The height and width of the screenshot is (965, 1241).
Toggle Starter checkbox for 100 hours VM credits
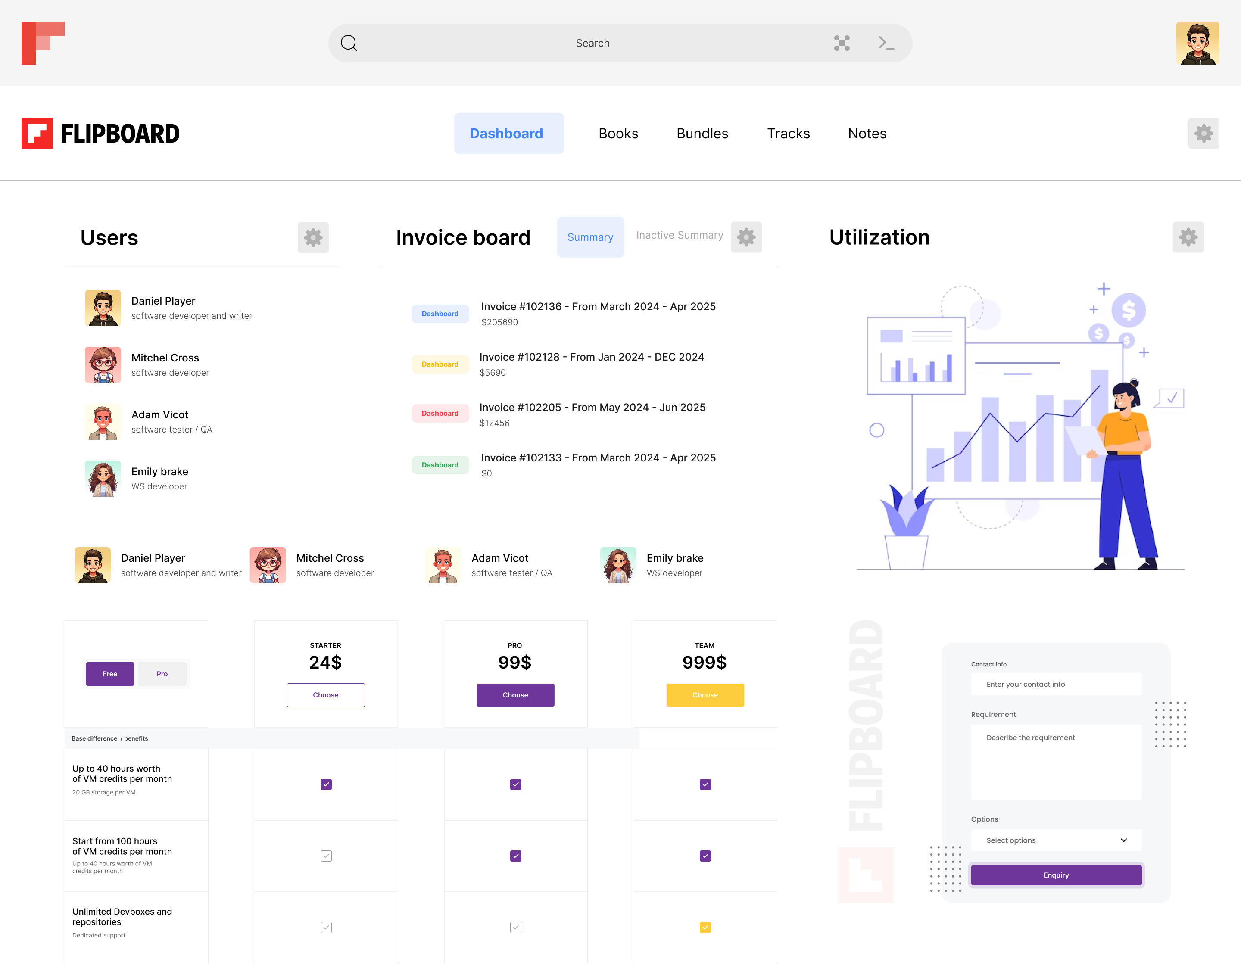click(x=326, y=856)
